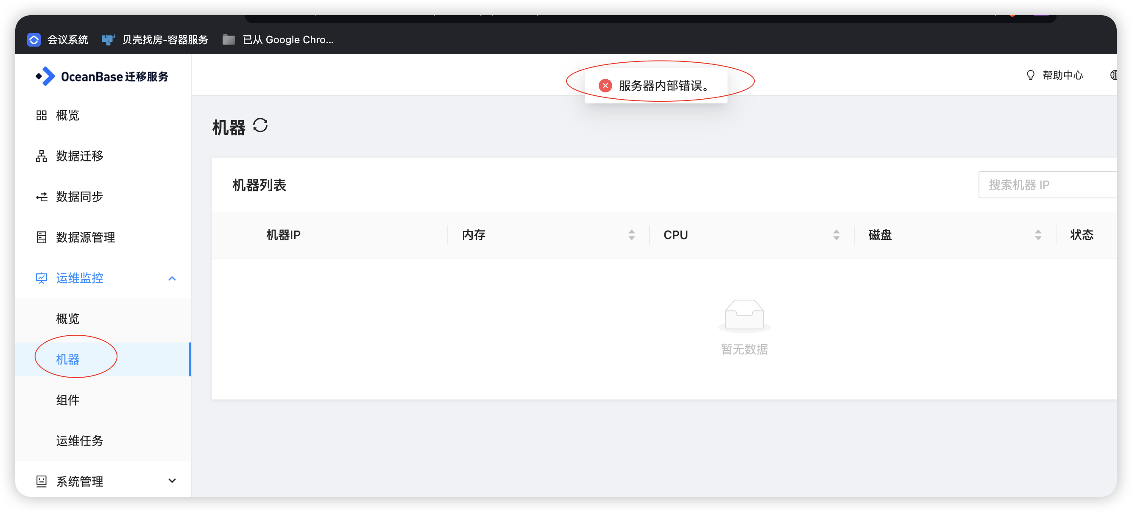Open 贝壳找房-容器服务 bookmark

pyautogui.click(x=155, y=39)
